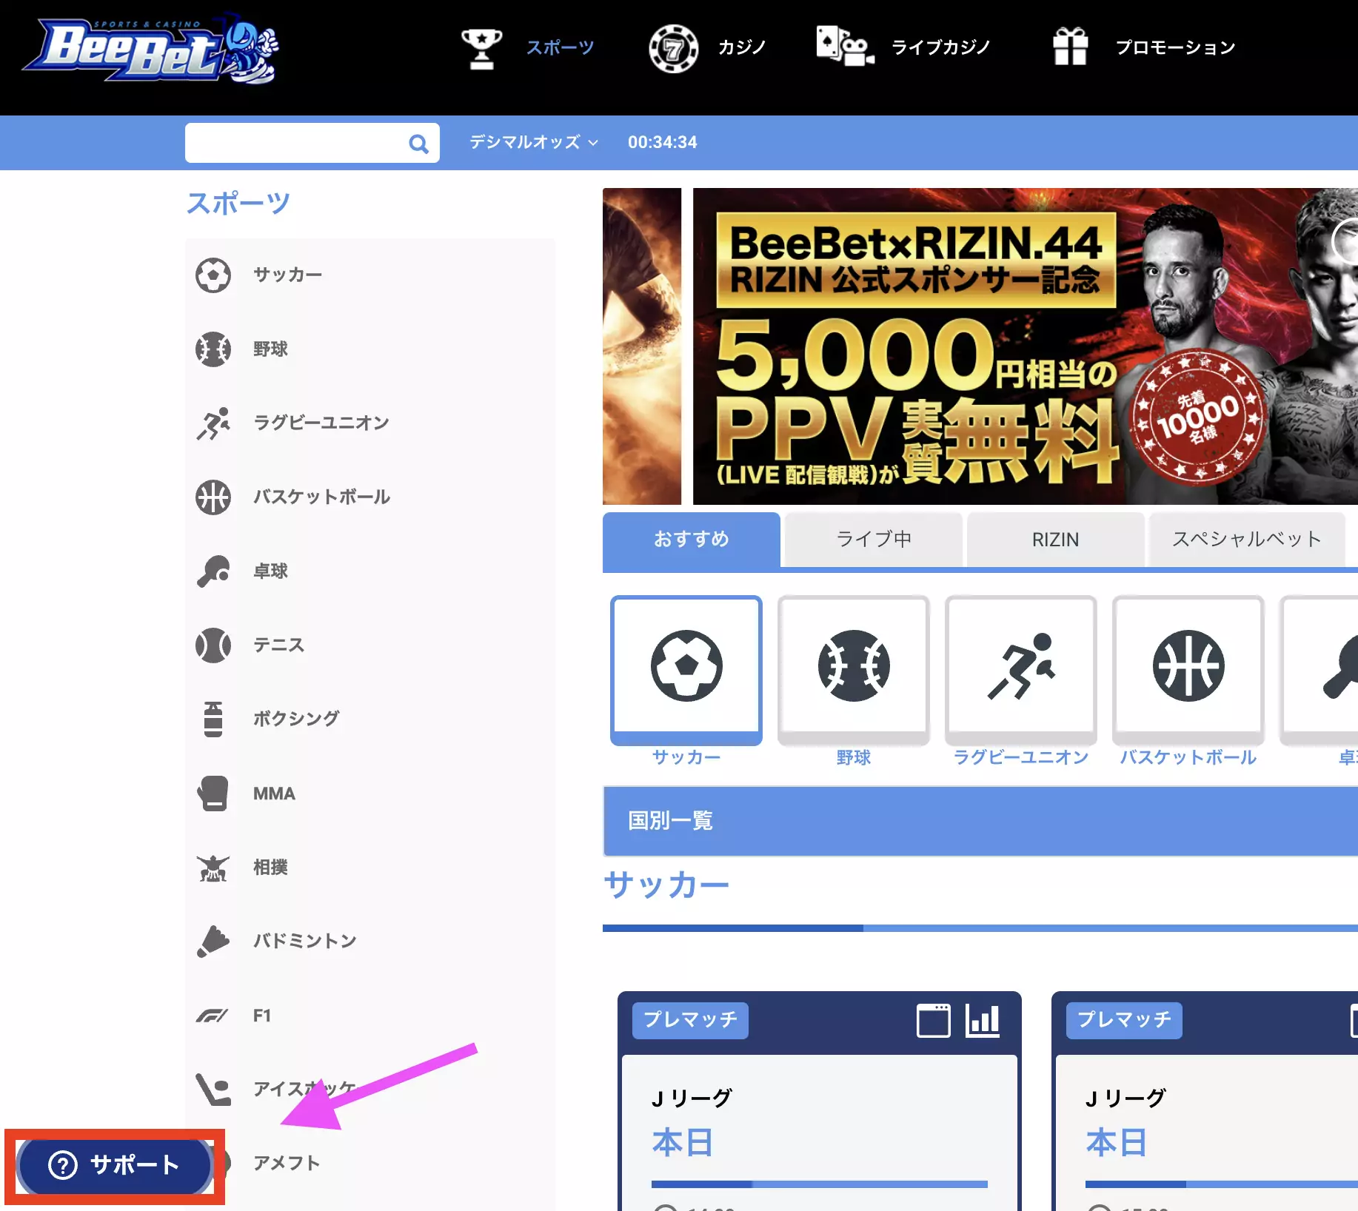Image resolution: width=1358 pixels, height=1211 pixels.
Task: Open バドミントン in the sports list
Action: (304, 942)
